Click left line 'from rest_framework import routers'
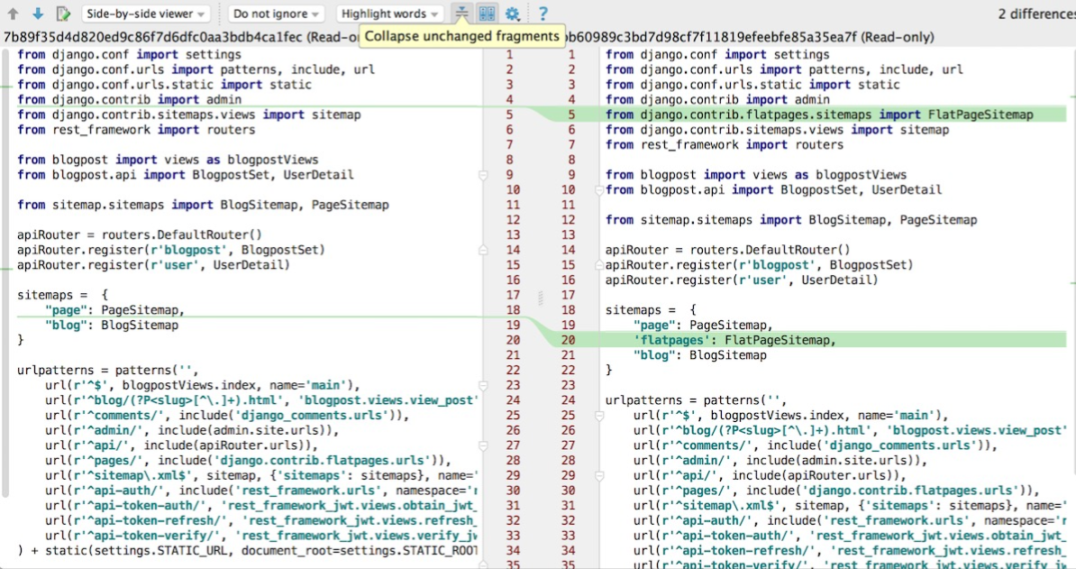1076x569 pixels. tap(137, 130)
